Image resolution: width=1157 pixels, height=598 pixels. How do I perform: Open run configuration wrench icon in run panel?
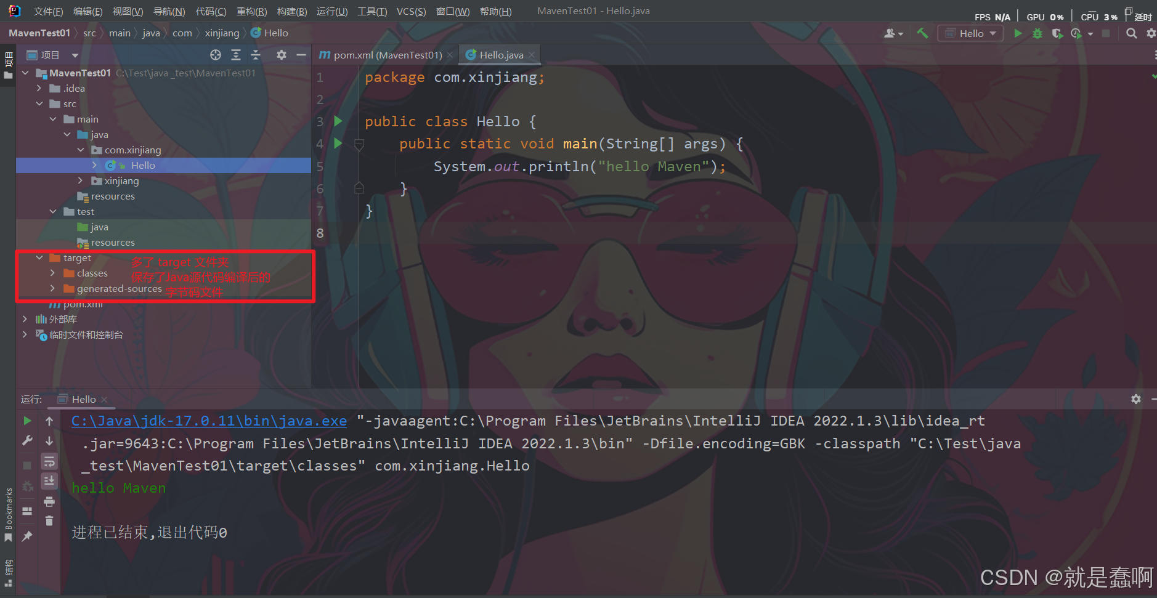(x=27, y=440)
